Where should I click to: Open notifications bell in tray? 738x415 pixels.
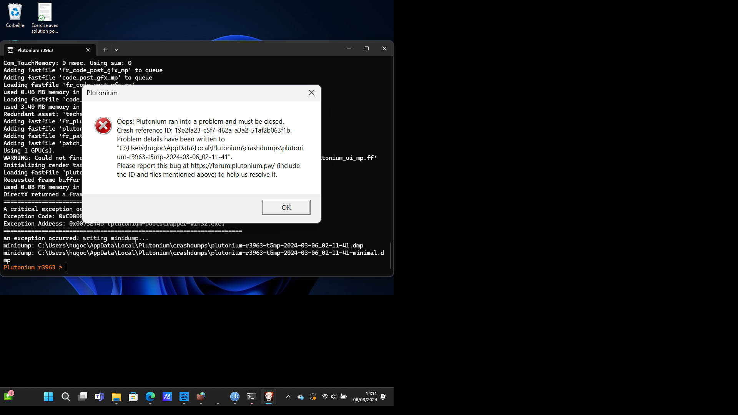pyautogui.click(x=383, y=397)
